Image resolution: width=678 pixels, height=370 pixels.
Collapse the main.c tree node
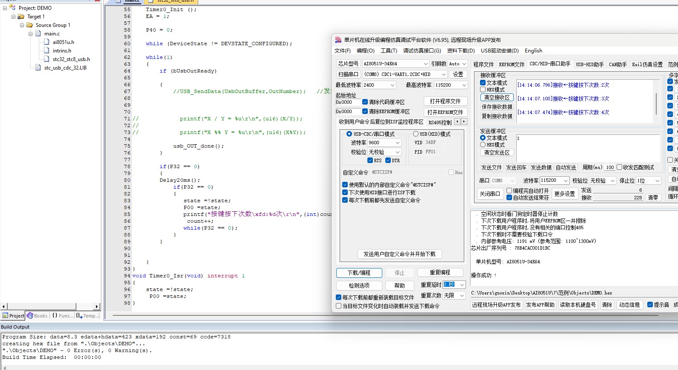(x=30, y=34)
